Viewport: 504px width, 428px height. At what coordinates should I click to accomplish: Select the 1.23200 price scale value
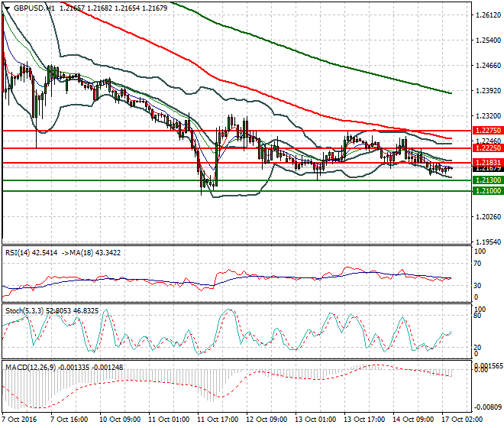[x=488, y=116]
